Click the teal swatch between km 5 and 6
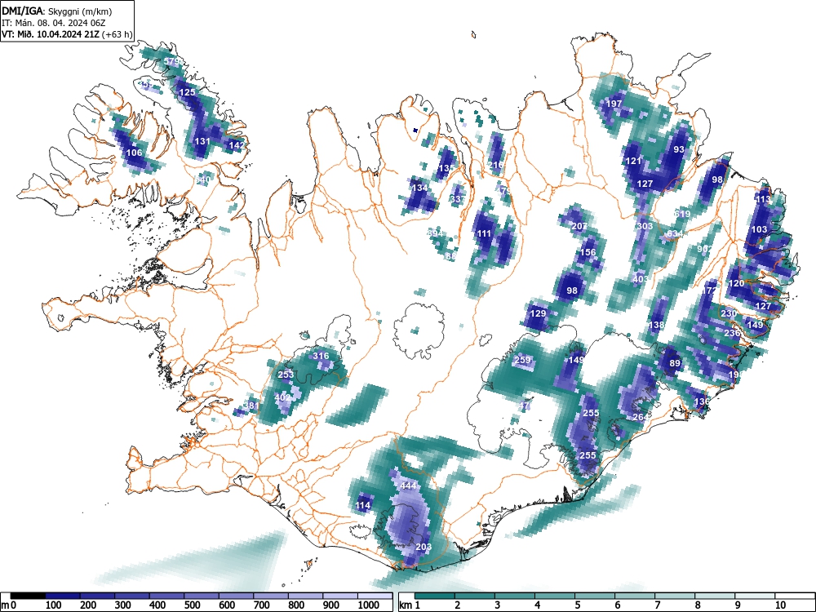Viewport: 816px width, 612px height. pos(595,596)
